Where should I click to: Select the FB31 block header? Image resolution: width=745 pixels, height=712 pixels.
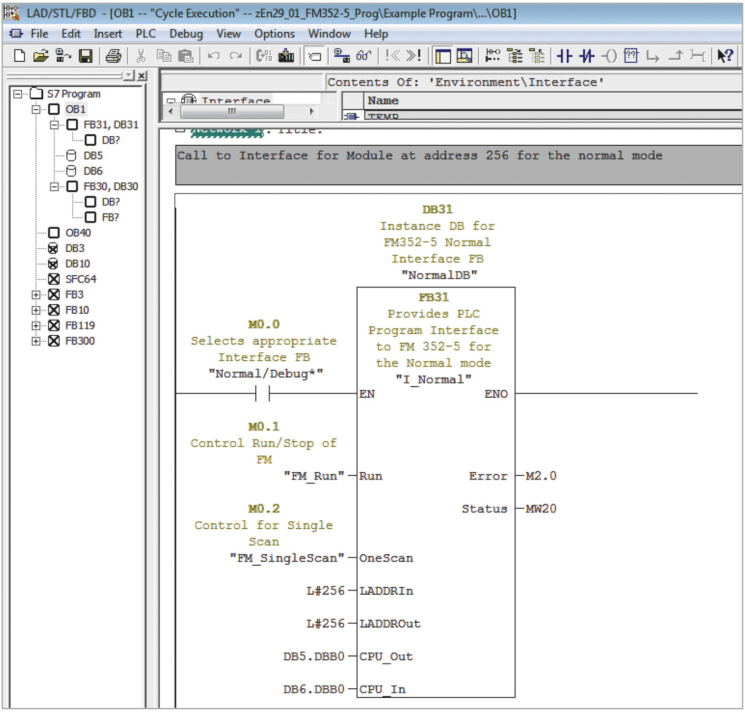coord(434,297)
